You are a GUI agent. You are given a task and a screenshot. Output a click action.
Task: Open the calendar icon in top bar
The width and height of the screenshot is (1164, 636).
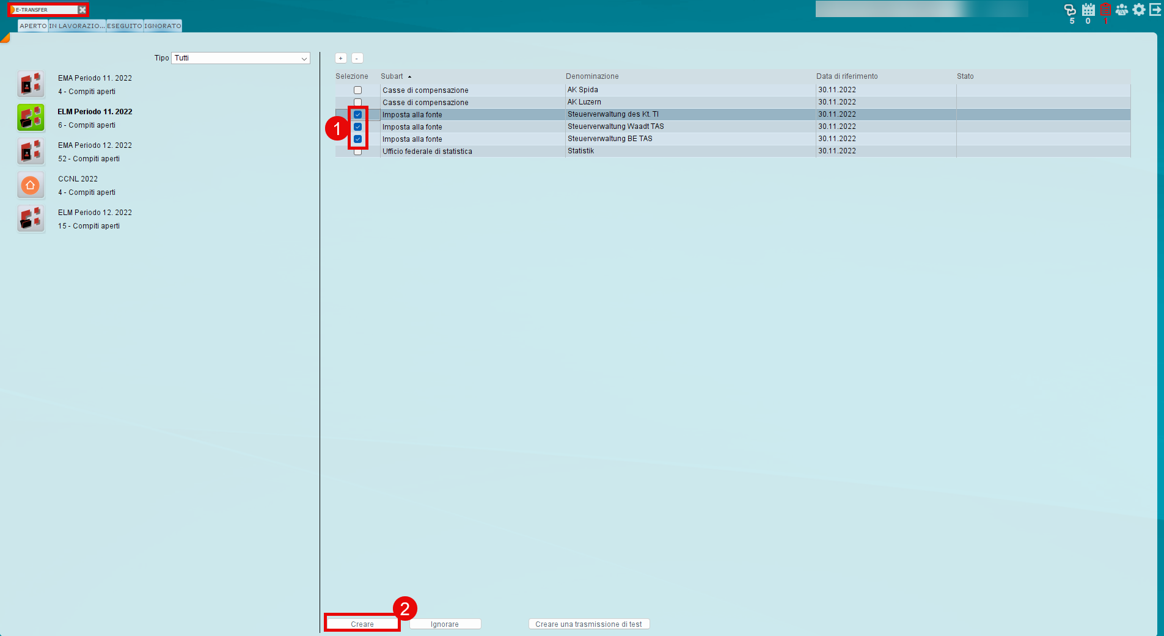pyautogui.click(x=1088, y=10)
